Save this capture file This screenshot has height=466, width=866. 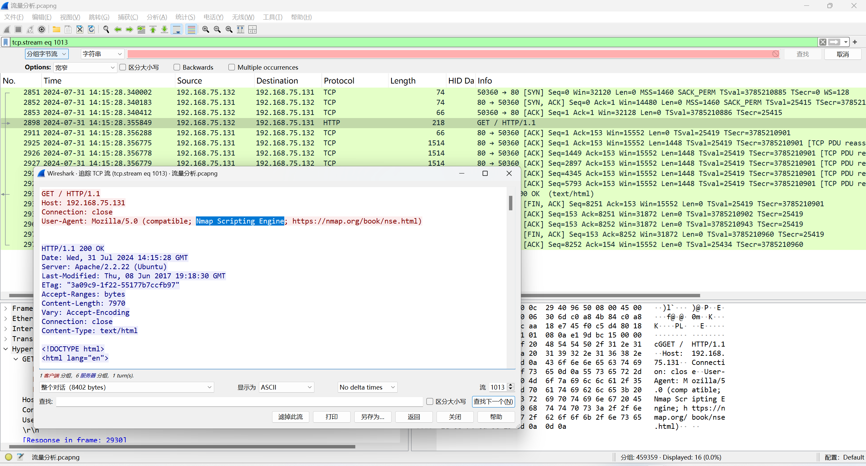click(x=68, y=30)
